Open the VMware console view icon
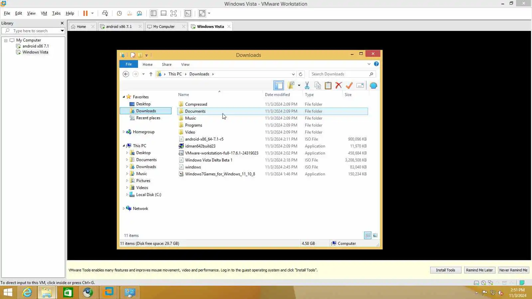Image resolution: width=532 pixels, height=299 pixels. point(188,13)
